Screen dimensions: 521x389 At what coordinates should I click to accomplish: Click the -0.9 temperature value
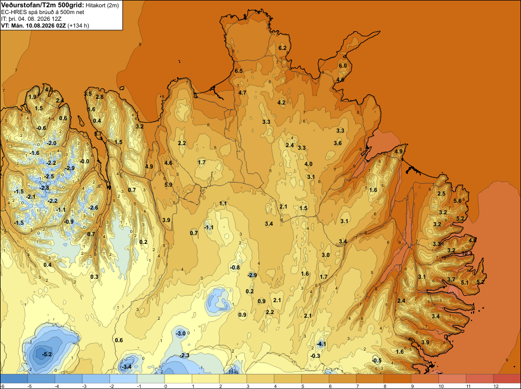coord(68,222)
